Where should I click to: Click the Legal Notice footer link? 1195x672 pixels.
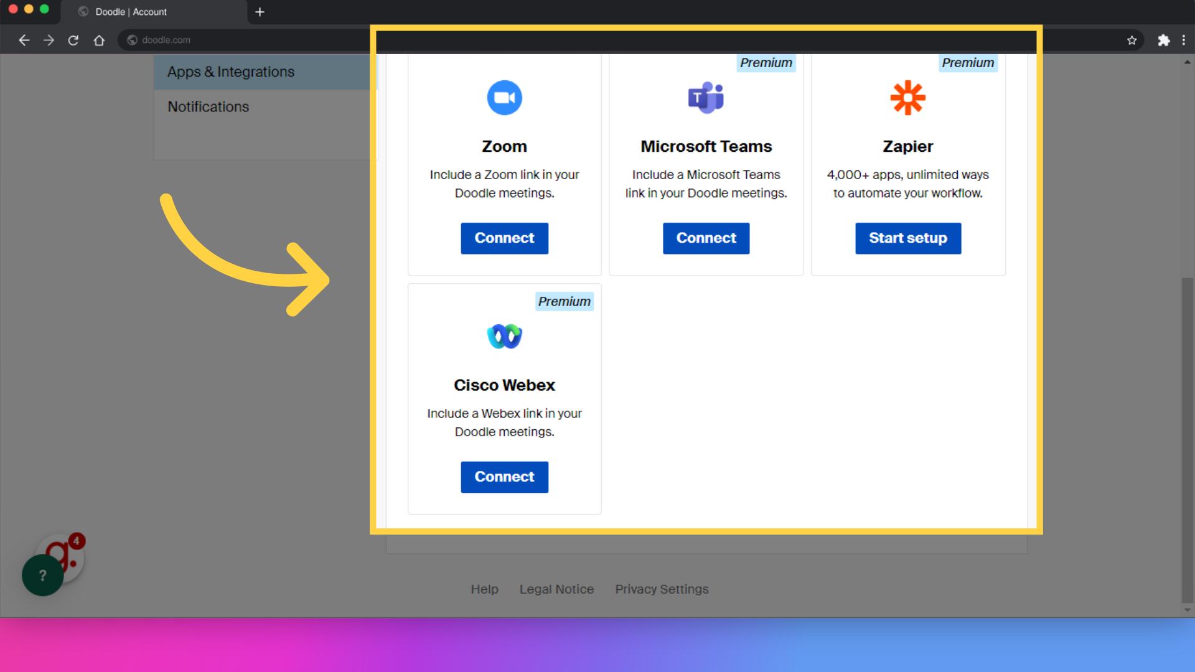(557, 589)
